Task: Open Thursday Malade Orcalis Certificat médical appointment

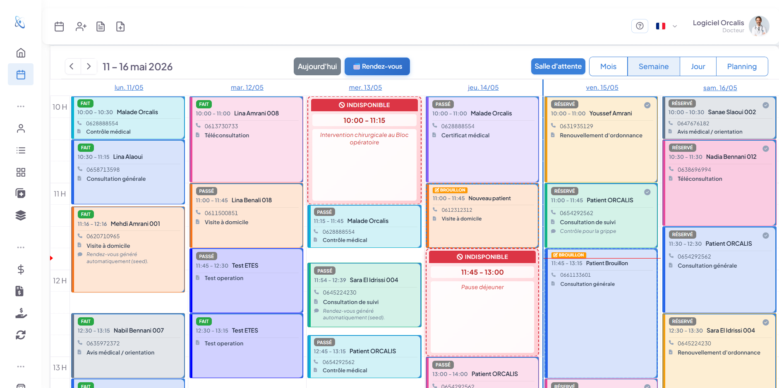Action: (482, 139)
